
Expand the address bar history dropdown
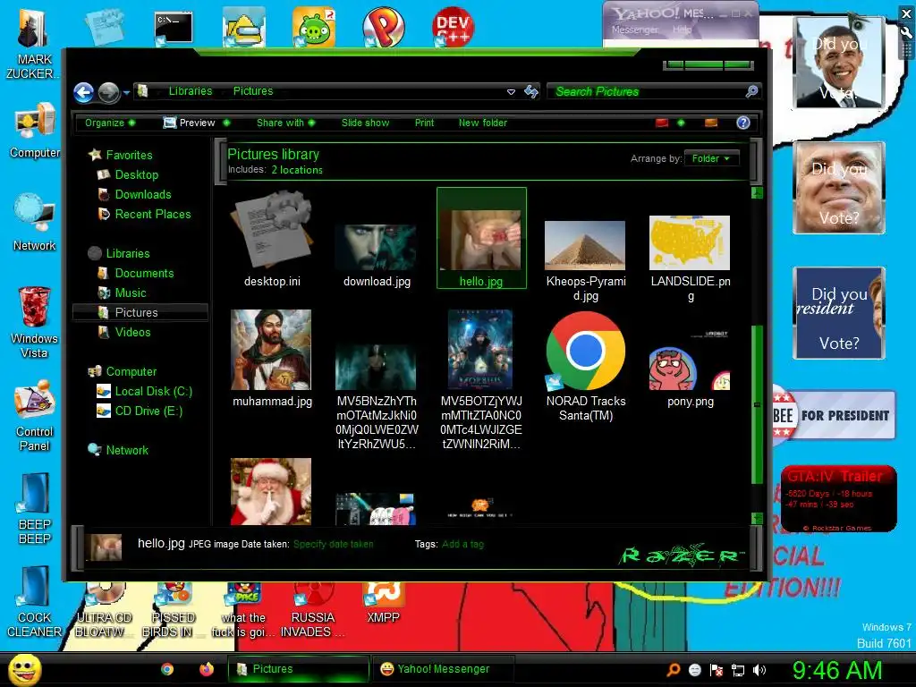pos(511,92)
